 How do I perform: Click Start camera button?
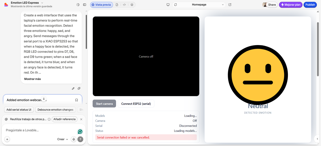click(x=104, y=104)
